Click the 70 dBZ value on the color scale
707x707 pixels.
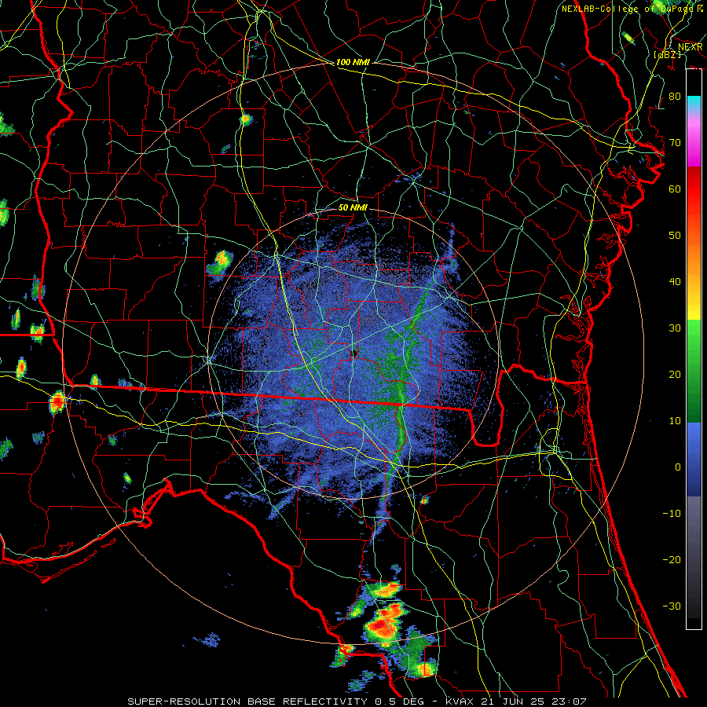(x=675, y=143)
